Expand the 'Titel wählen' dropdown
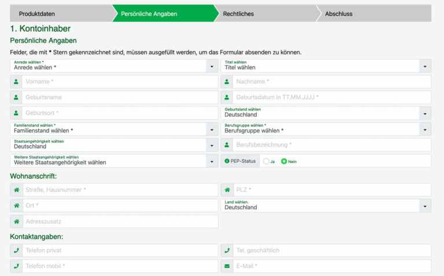Image resolution: width=444 pixels, height=276 pixels. pos(326,66)
